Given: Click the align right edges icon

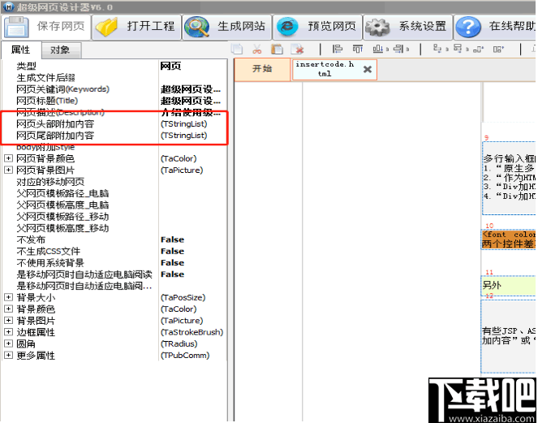Looking at the screenshot, I should pyautogui.click(x=398, y=49).
